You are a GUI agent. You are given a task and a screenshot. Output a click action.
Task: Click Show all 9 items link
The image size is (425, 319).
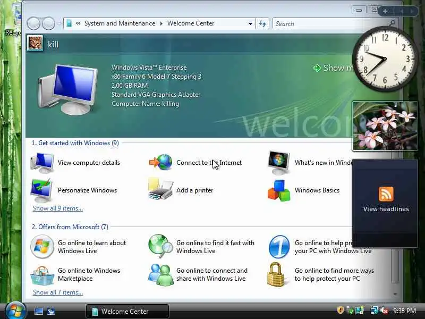pyautogui.click(x=58, y=208)
